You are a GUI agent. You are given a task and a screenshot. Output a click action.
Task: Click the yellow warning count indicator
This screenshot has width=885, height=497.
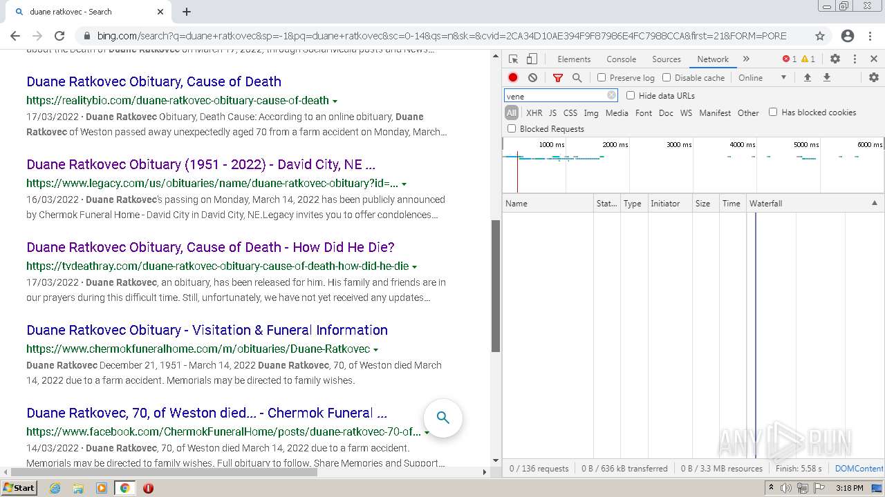point(808,59)
